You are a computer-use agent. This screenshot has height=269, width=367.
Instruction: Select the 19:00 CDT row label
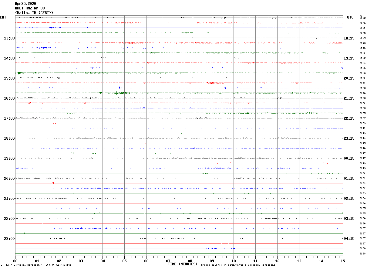(9, 158)
